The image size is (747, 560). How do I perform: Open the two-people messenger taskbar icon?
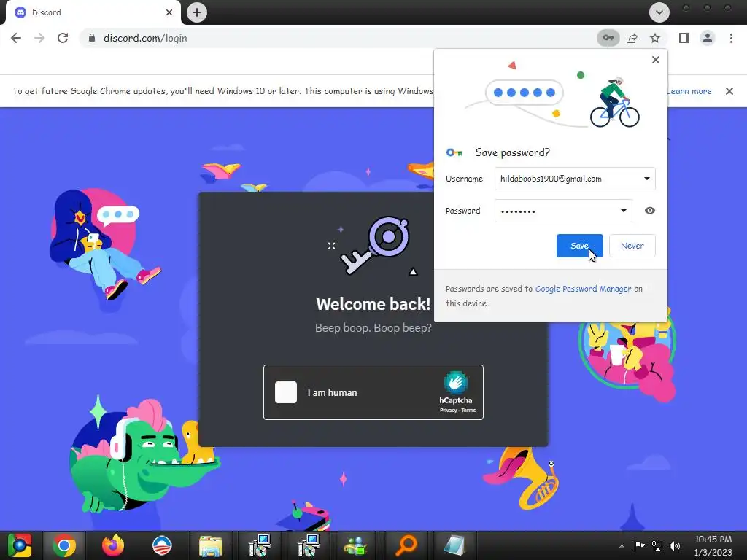(x=357, y=545)
